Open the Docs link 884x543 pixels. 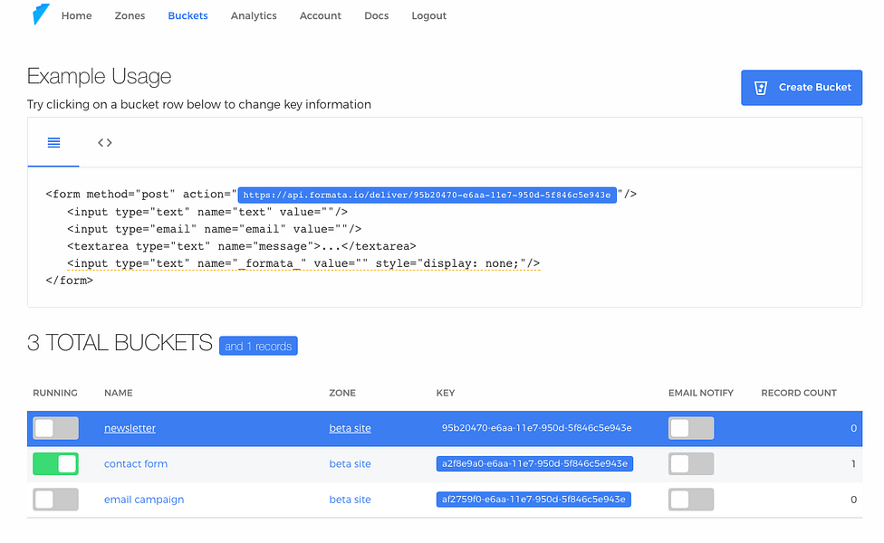tap(377, 15)
